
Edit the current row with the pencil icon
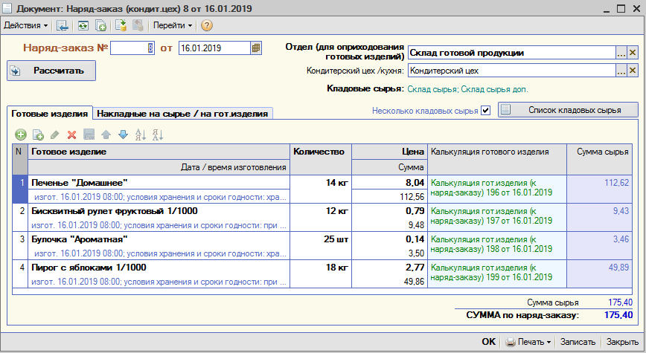(55, 135)
